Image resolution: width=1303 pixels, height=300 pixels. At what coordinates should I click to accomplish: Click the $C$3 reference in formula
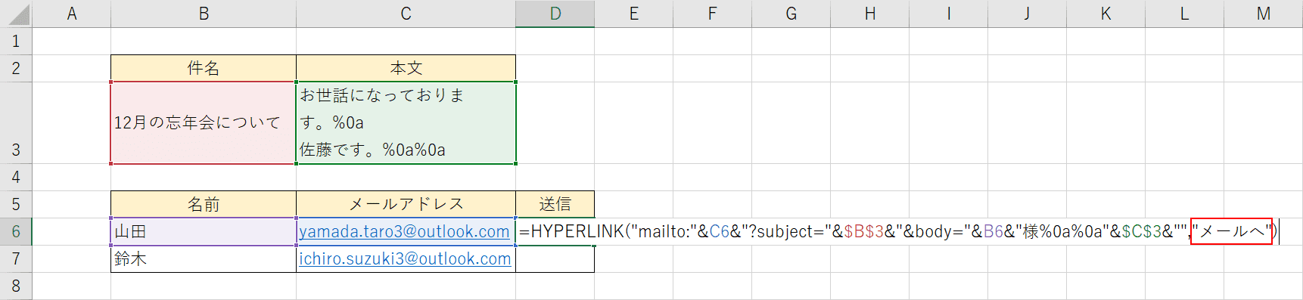pos(1141,231)
